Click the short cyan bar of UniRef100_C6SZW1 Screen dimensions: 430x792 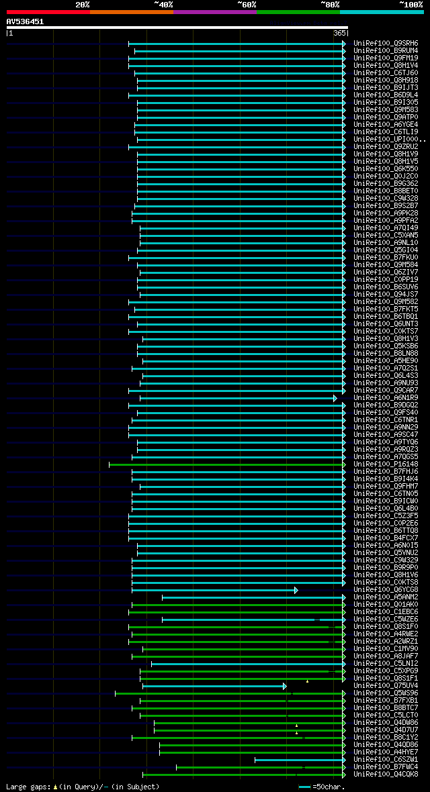[300, 760]
